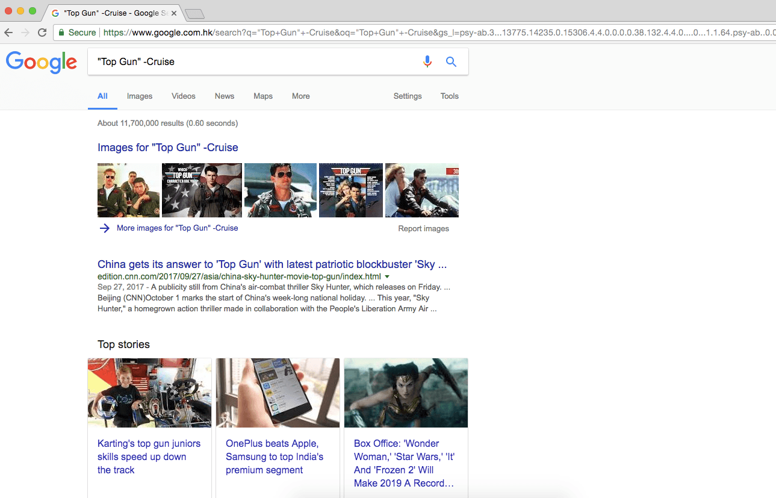Open the first image thumbnail of two pilots
This screenshot has height=498, width=776.
(129, 190)
